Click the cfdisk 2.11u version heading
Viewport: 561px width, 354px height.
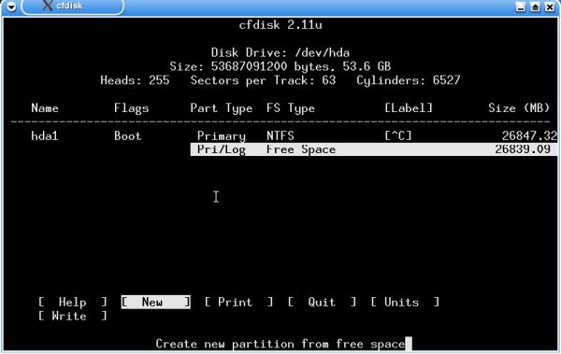click(280, 25)
